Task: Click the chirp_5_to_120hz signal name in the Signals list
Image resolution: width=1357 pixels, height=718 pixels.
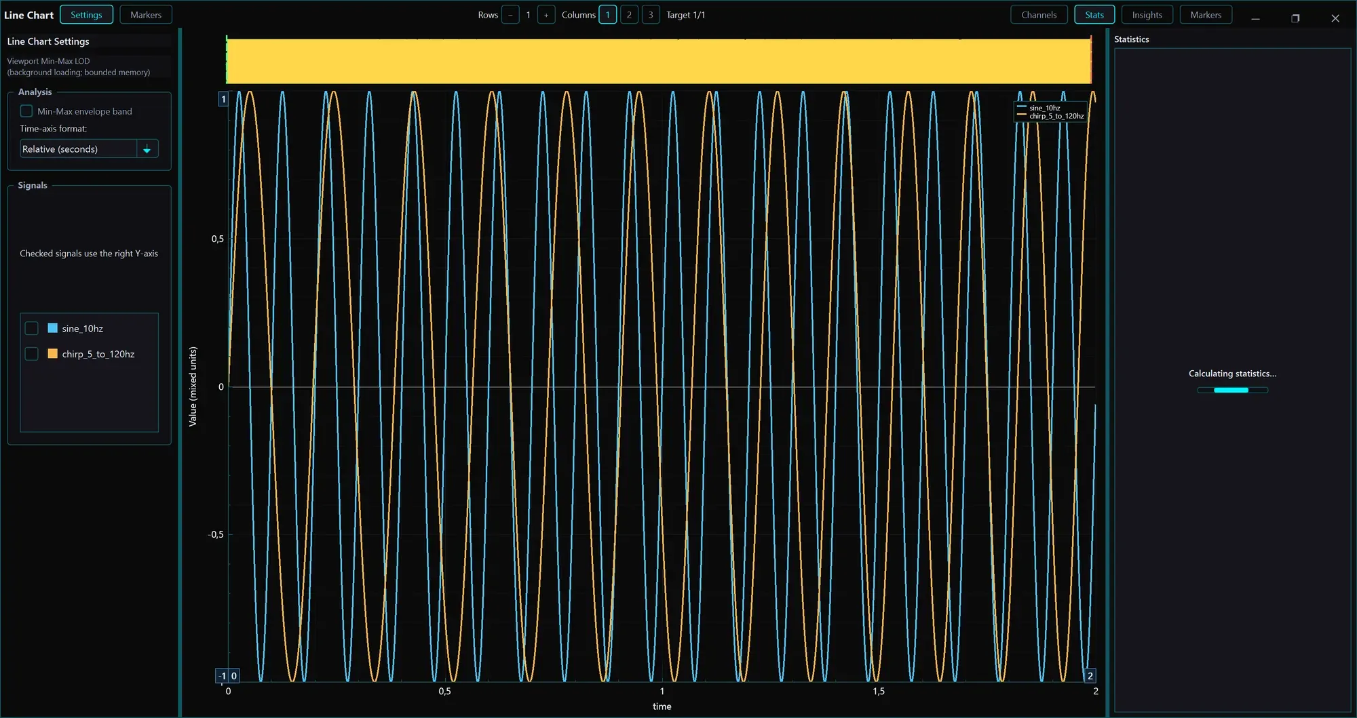Action: [98, 354]
